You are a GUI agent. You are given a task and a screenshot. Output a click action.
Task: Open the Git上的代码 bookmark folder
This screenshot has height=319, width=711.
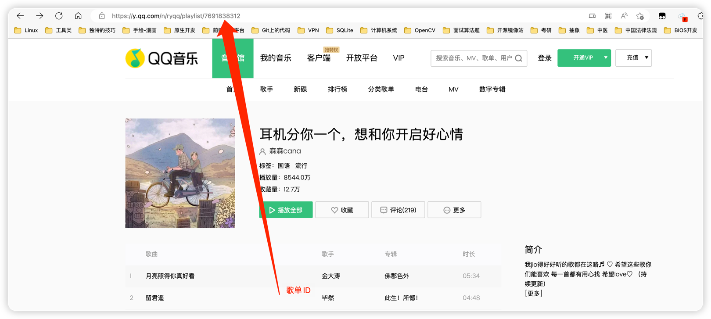pos(271,30)
